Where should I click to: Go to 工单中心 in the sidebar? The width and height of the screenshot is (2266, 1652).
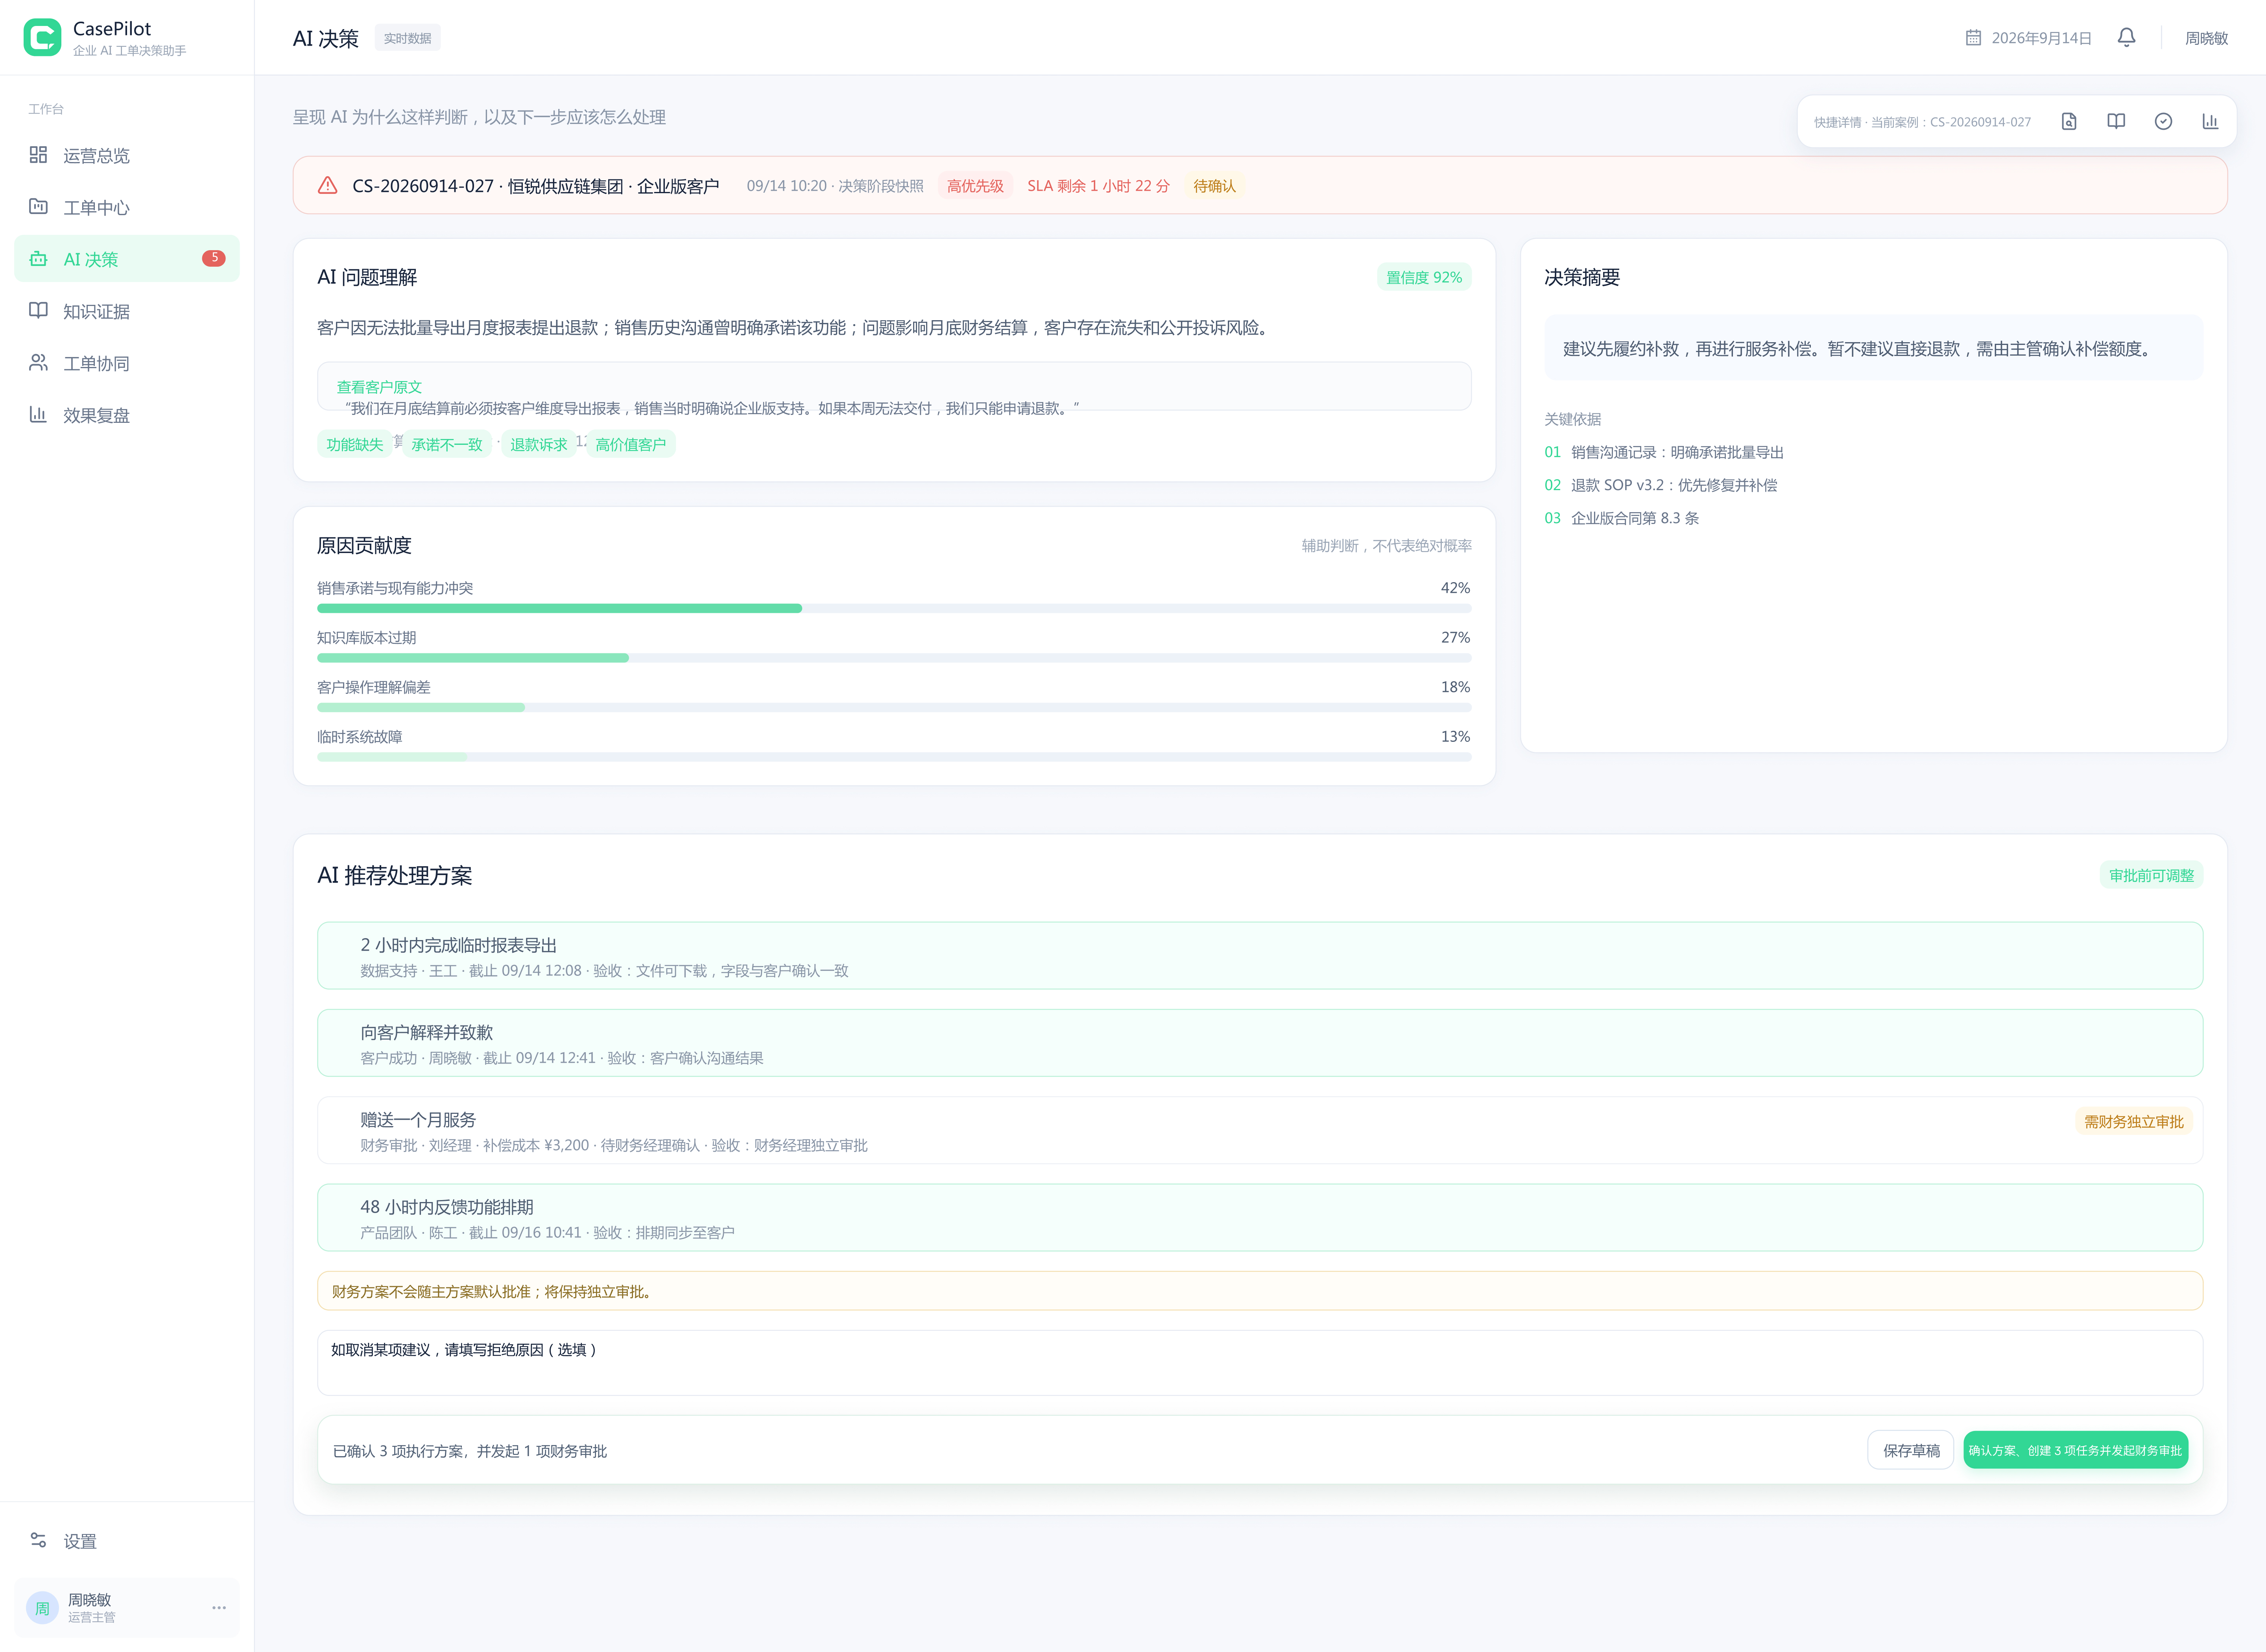click(x=127, y=207)
